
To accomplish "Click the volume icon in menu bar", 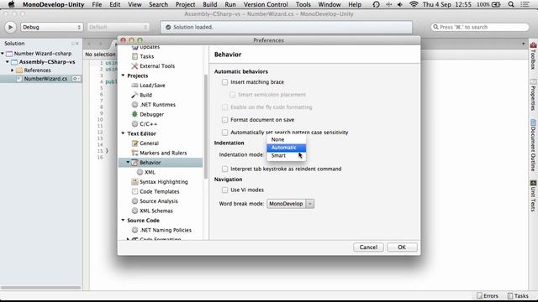I will (400, 4).
